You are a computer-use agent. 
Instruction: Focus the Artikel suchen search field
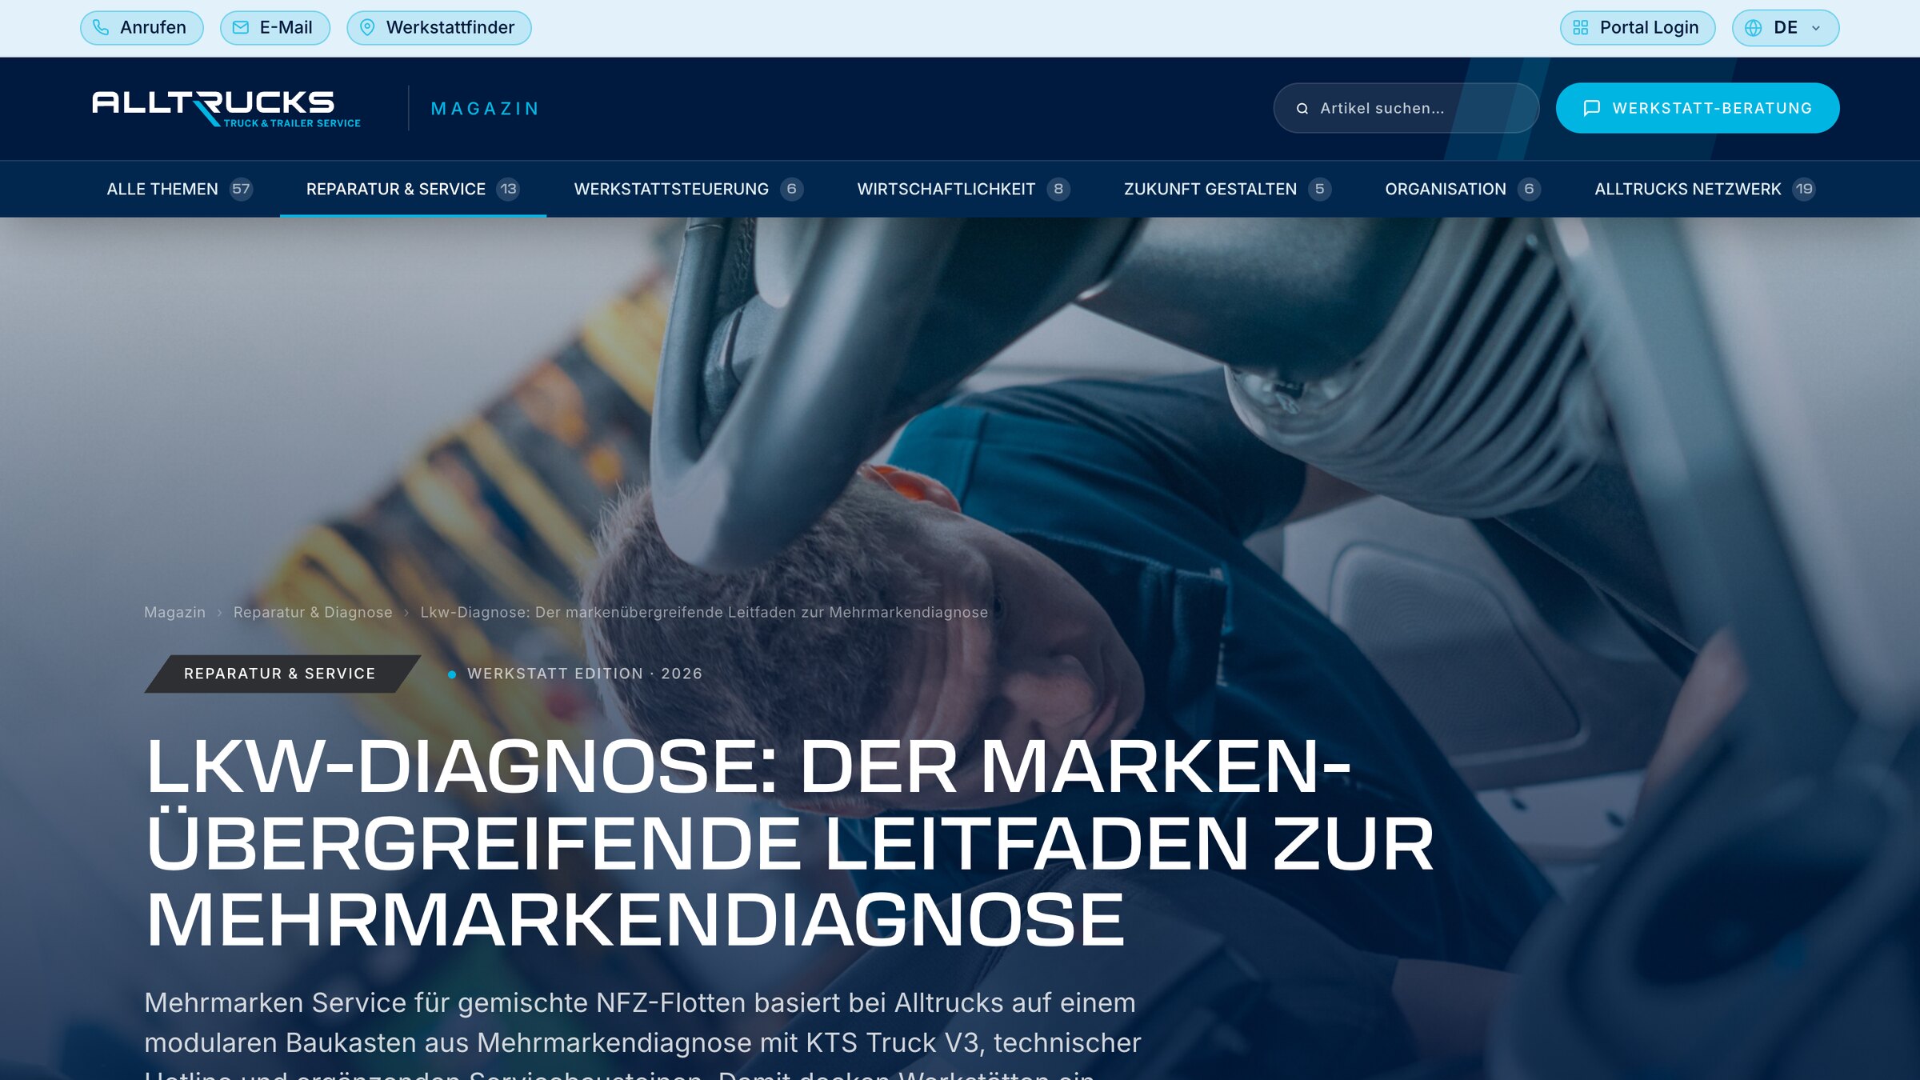coord(1406,108)
